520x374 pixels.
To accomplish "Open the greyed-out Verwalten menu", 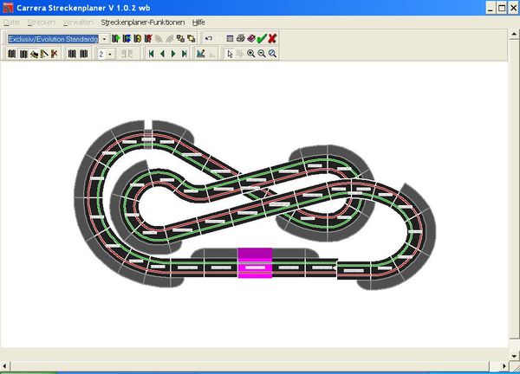I will click(78, 23).
